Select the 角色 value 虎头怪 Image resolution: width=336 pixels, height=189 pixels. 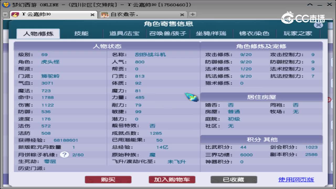click(50, 62)
